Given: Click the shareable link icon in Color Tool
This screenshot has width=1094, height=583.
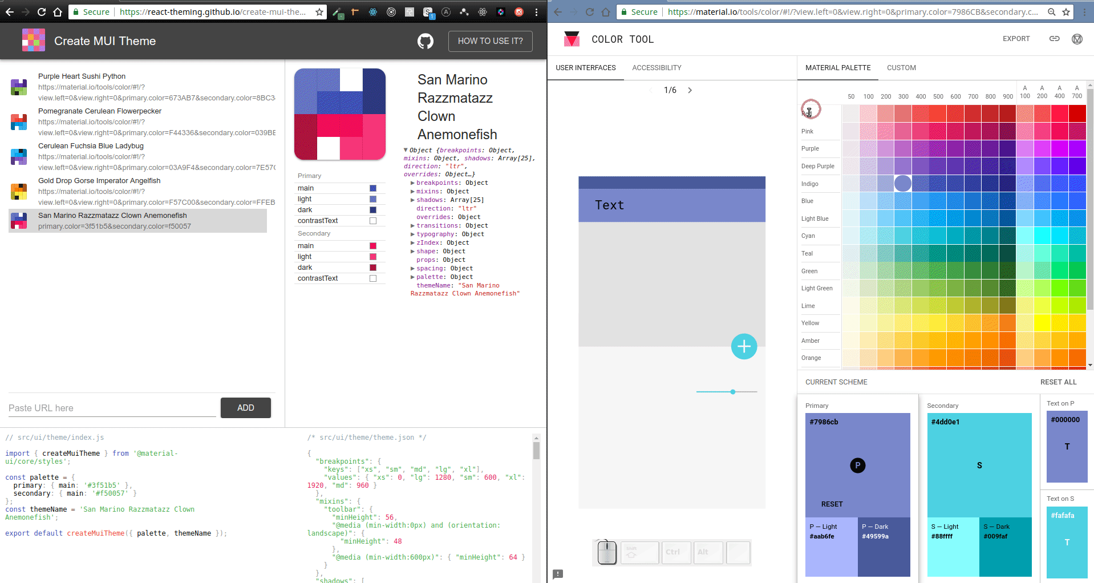Looking at the screenshot, I should pyautogui.click(x=1054, y=39).
